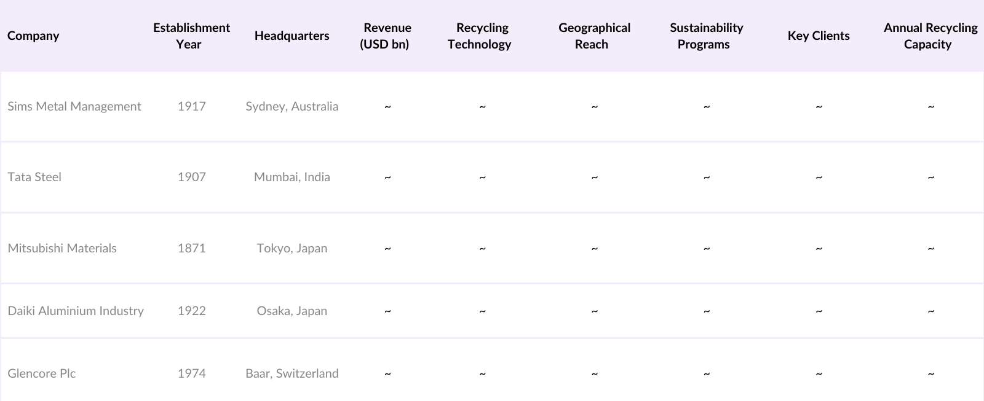Click the Tata Steel company name
The height and width of the screenshot is (401, 984).
[34, 177]
